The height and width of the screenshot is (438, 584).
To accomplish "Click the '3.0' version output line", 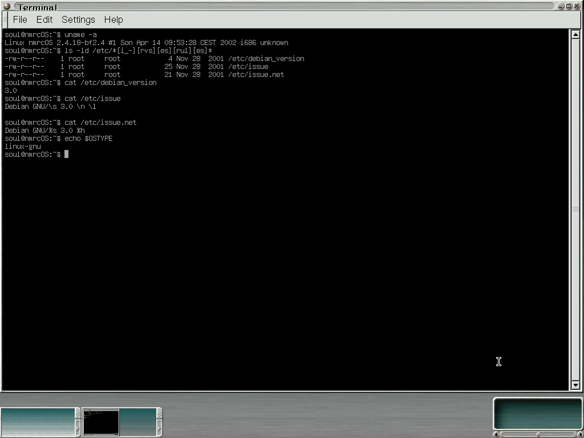I will [x=10, y=91].
